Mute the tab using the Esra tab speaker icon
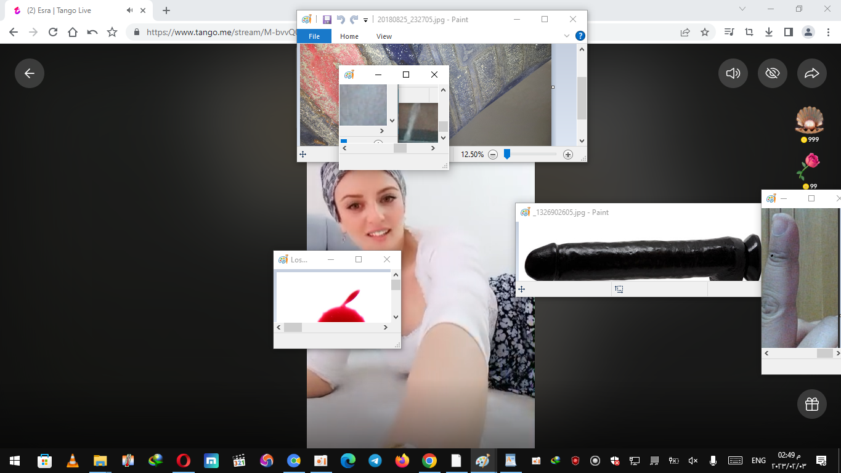 tap(130, 10)
